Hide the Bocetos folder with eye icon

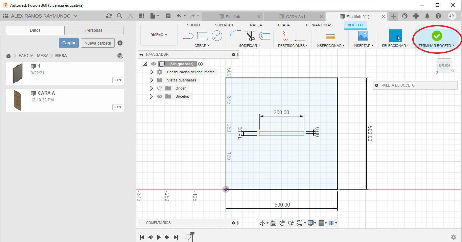coord(160,96)
